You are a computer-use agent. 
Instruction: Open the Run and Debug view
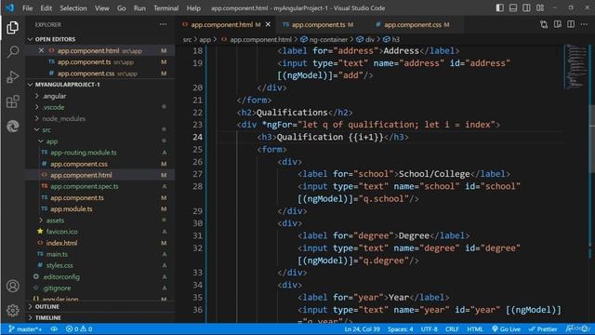point(12,76)
